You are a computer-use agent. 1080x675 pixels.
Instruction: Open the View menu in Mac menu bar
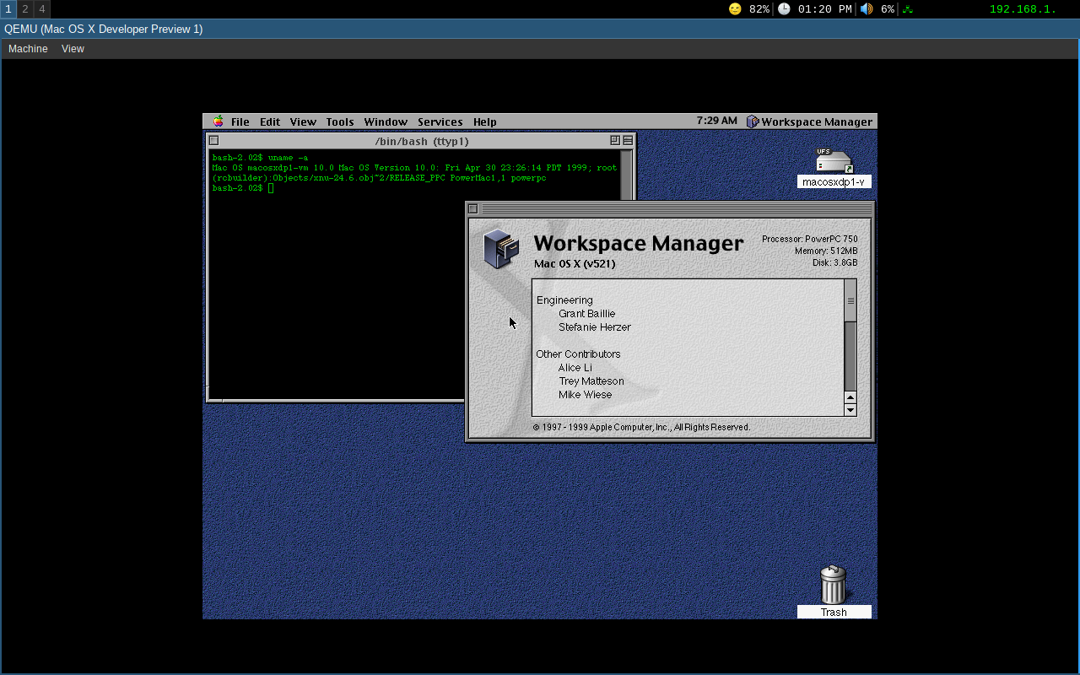[303, 121]
